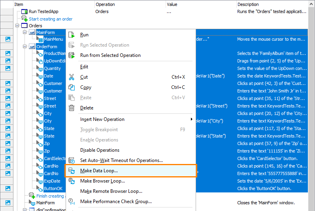The width and height of the screenshot is (315, 211).
Task: Click the Make Browser Loop globe icon
Action: 72,181
